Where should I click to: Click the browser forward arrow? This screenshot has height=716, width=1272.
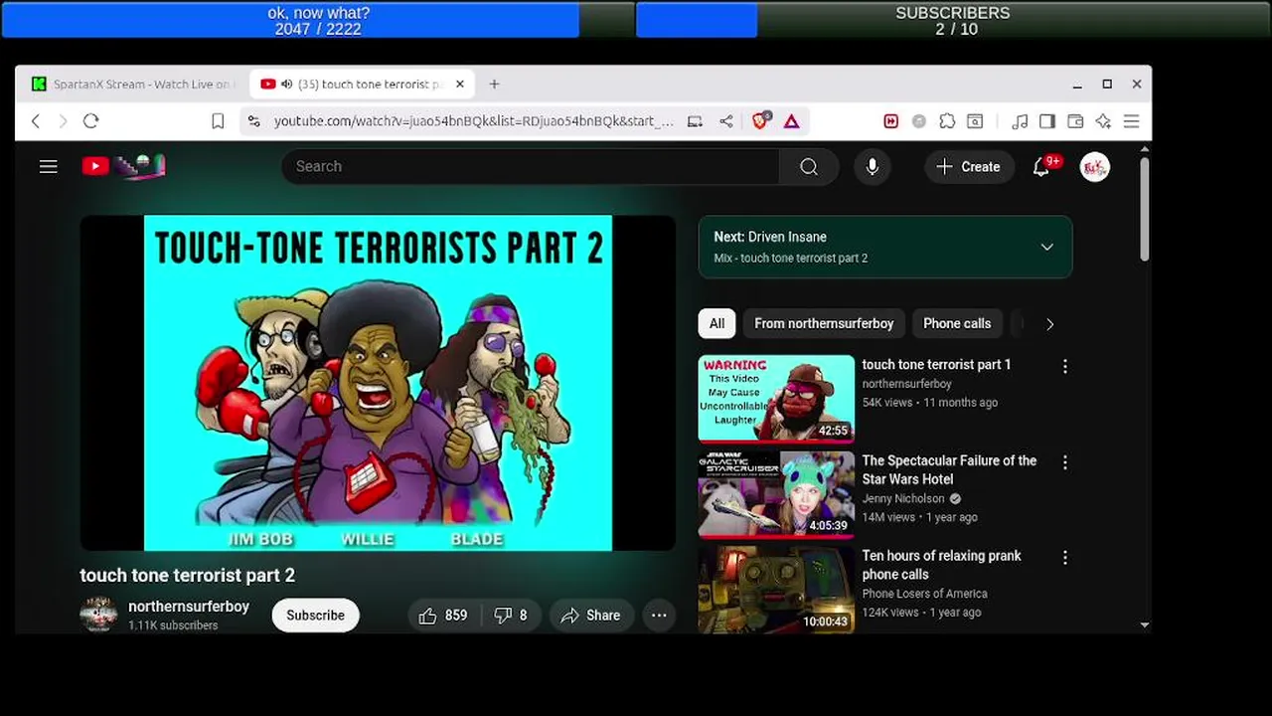coord(63,121)
